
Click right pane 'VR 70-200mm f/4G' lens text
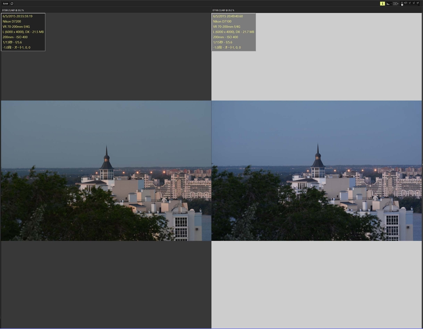point(227,27)
